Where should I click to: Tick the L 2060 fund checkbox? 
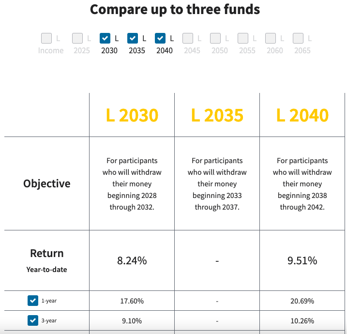tap(271, 38)
